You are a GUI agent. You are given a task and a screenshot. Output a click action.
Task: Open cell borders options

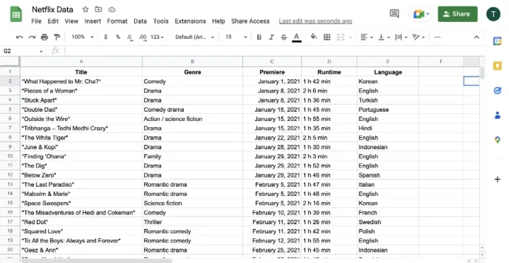(327, 37)
